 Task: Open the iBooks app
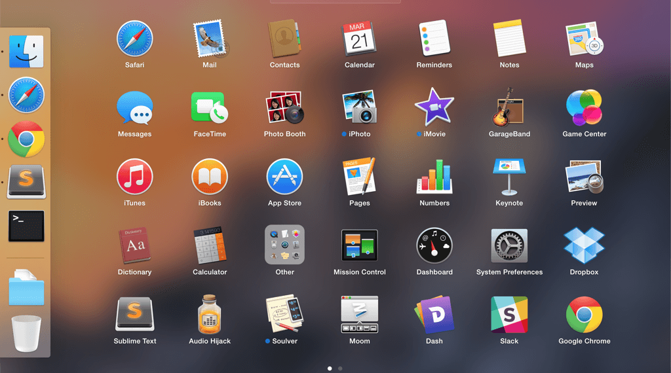(x=210, y=177)
